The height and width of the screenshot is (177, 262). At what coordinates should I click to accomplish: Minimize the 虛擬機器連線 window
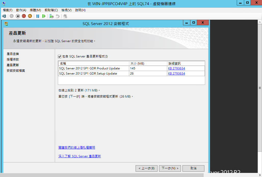[x=240, y=3]
